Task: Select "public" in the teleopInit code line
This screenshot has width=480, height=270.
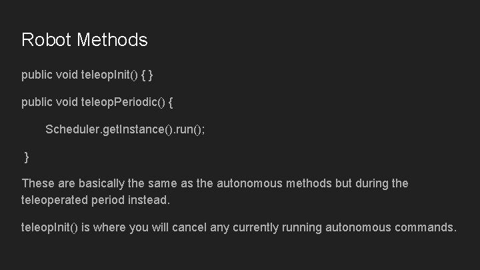Action: tap(36, 75)
